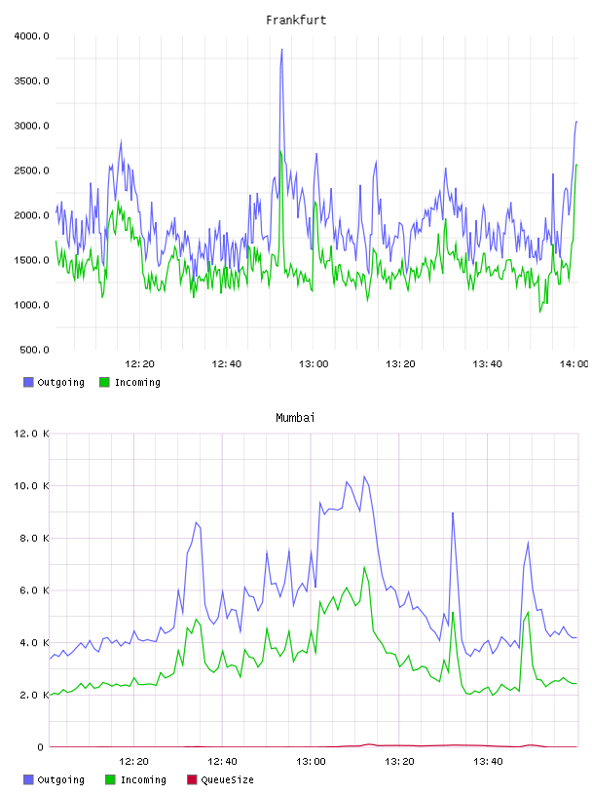Click the 3500.0 y-axis label
The width and height of the screenshot is (592, 795).
(x=31, y=81)
